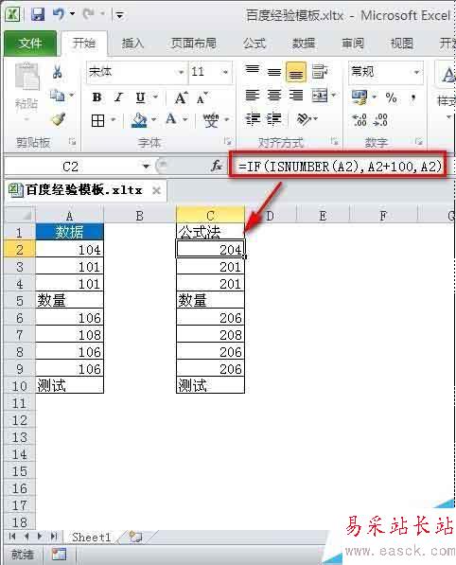The height and width of the screenshot is (565, 456).
Task: Toggle Wrap Text icon
Action: 320,71
